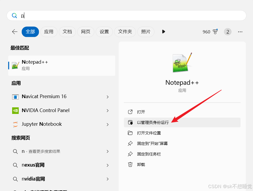Click the 最佳匹配 section heading

point(20,48)
